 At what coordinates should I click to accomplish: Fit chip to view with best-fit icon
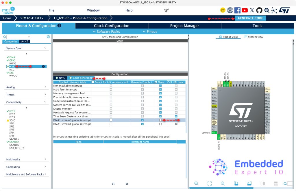pos(210,183)
